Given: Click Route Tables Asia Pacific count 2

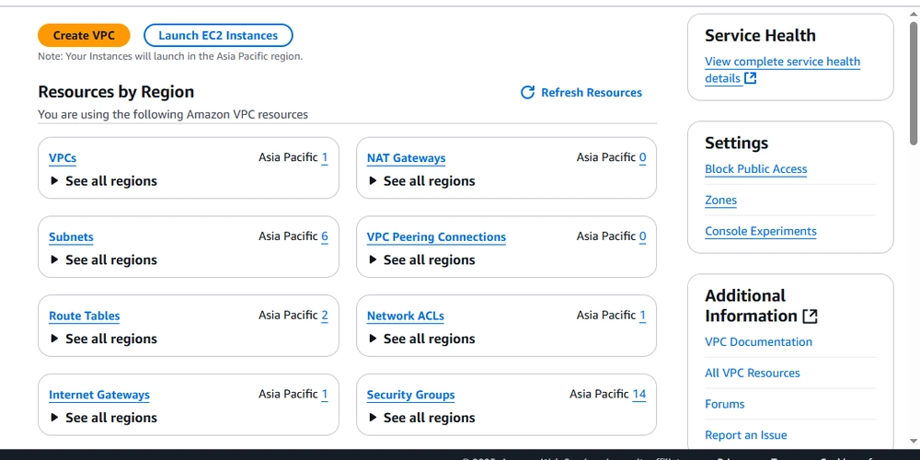Looking at the screenshot, I should [x=325, y=315].
